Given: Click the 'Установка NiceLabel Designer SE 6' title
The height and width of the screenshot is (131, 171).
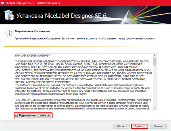Looking at the screenshot, I should point(61,16).
